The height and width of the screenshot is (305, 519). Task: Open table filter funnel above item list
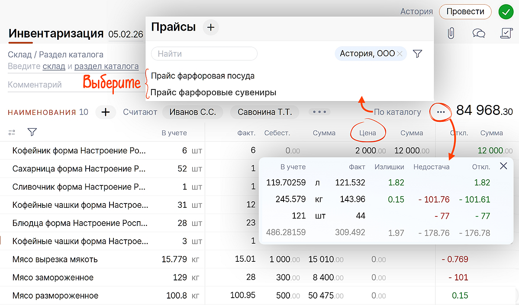click(32, 132)
